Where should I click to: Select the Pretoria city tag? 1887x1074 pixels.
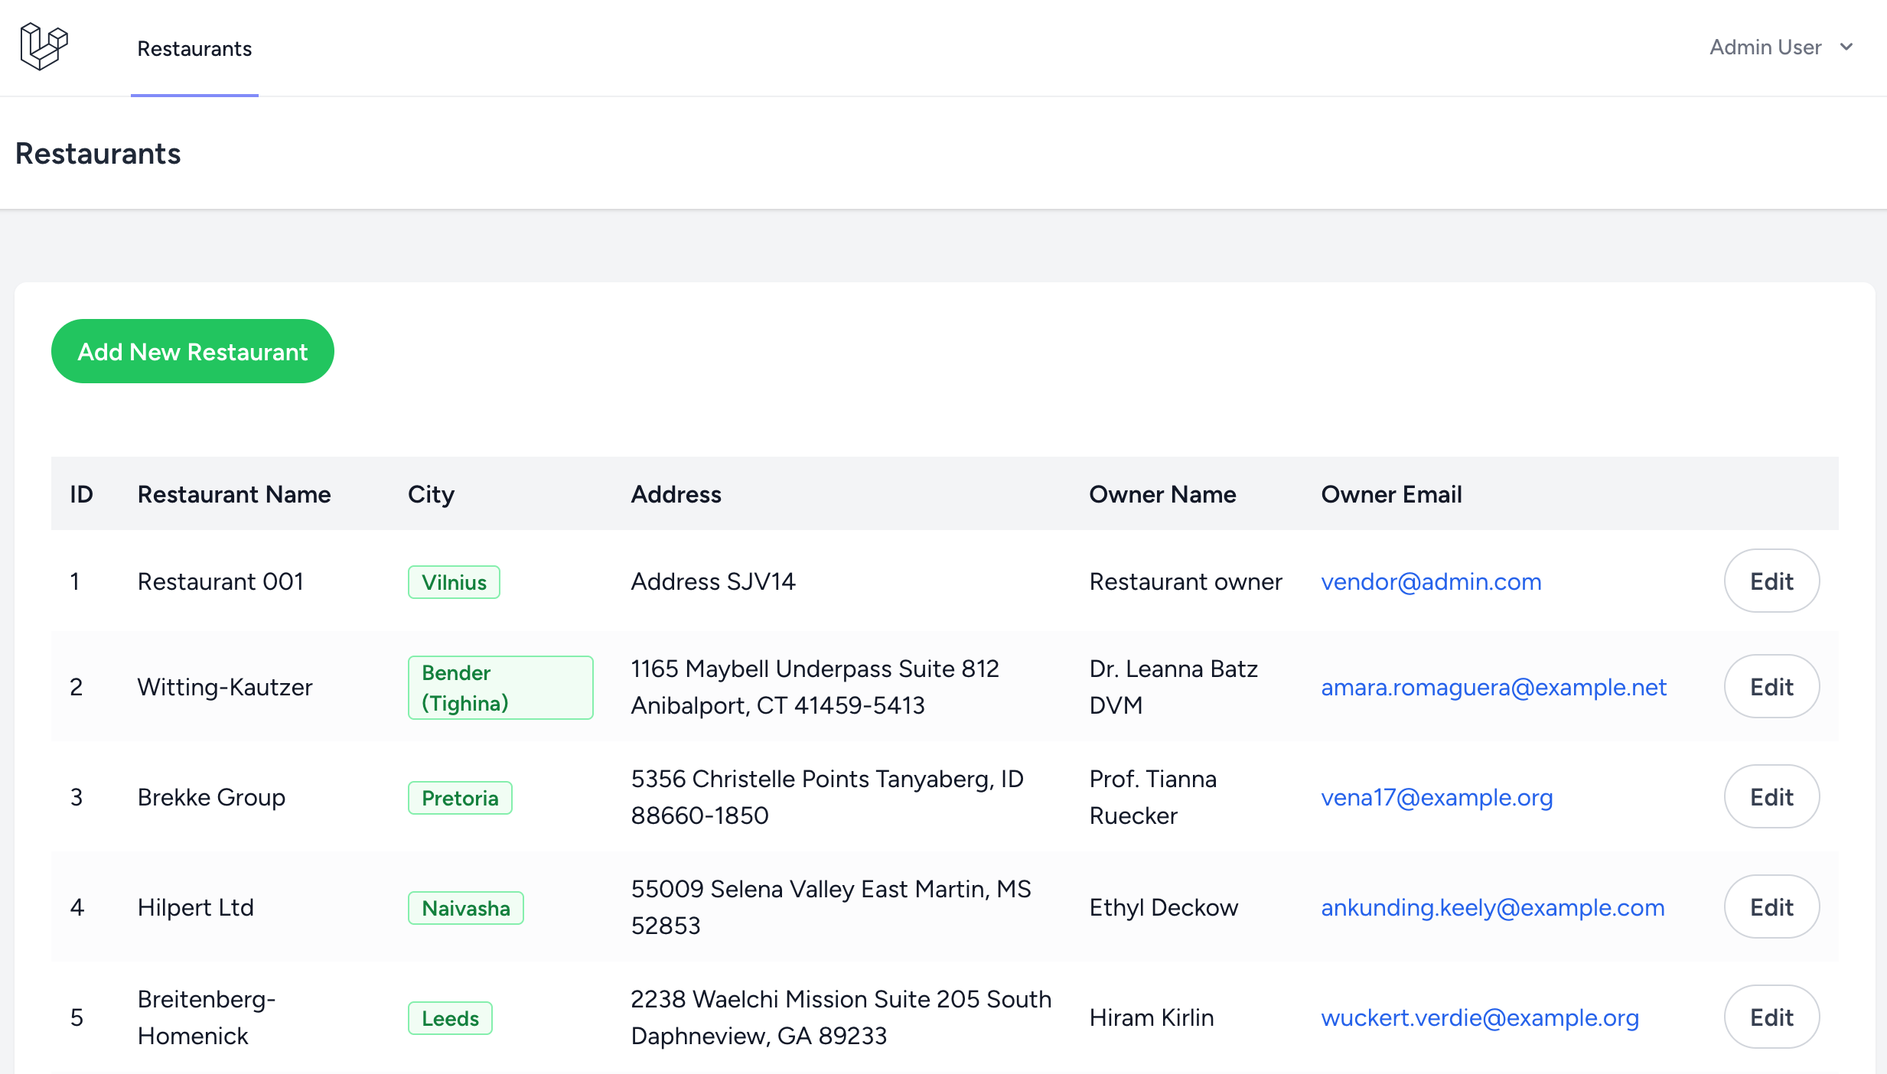pos(460,798)
